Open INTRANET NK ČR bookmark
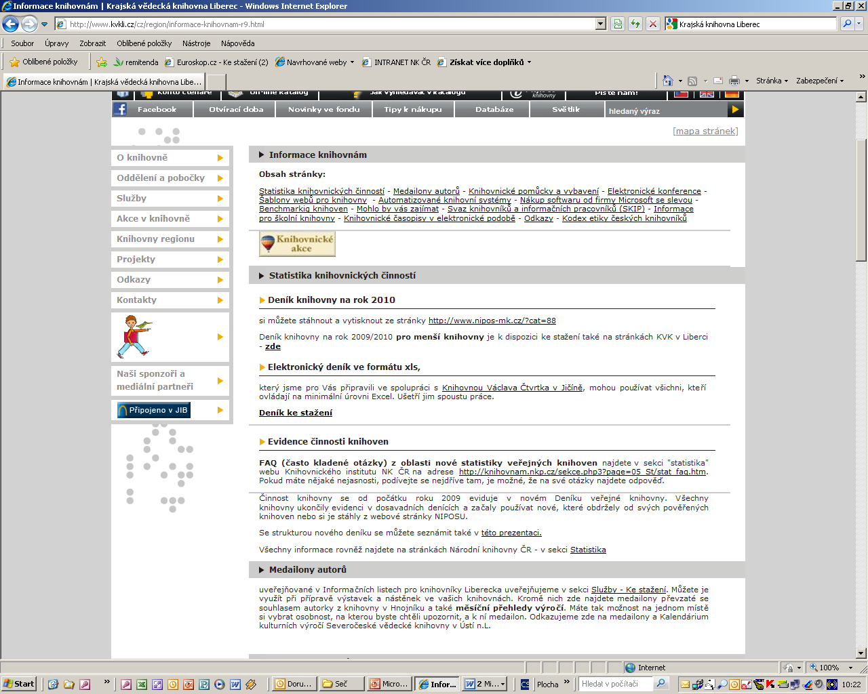Screen dimensions: 868x694 [x=396, y=62]
